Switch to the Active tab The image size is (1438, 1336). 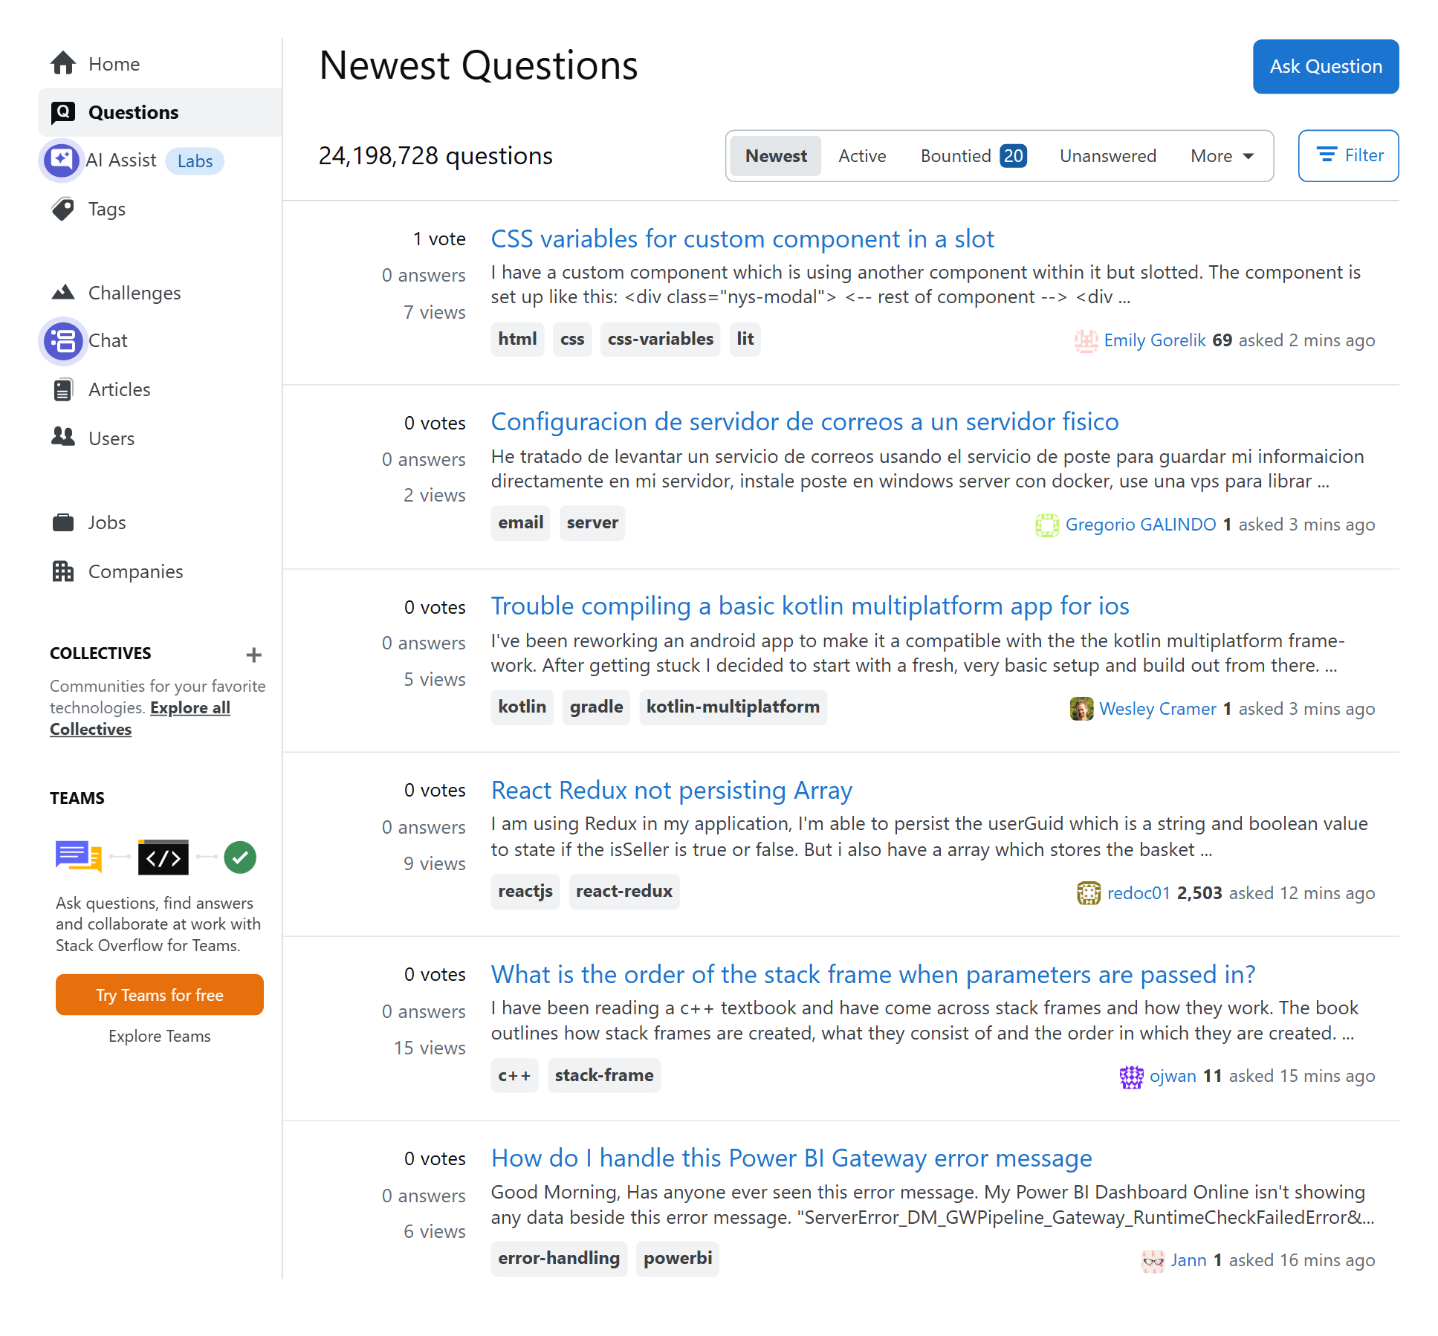(862, 156)
